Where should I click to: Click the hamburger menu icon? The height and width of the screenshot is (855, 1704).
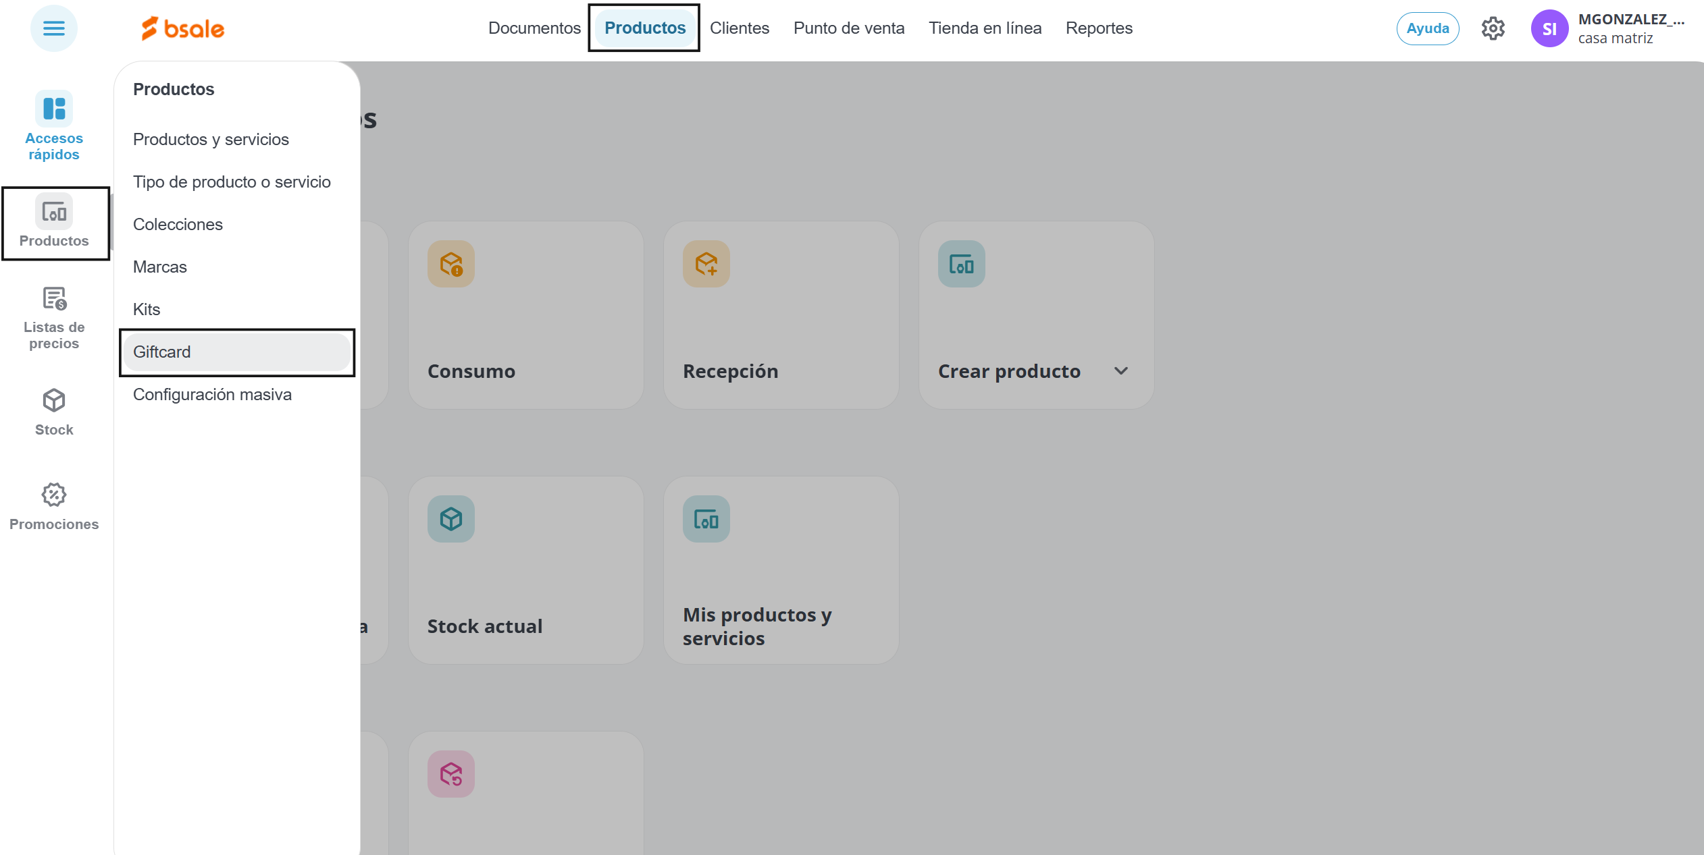pyautogui.click(x=54, y=28)
